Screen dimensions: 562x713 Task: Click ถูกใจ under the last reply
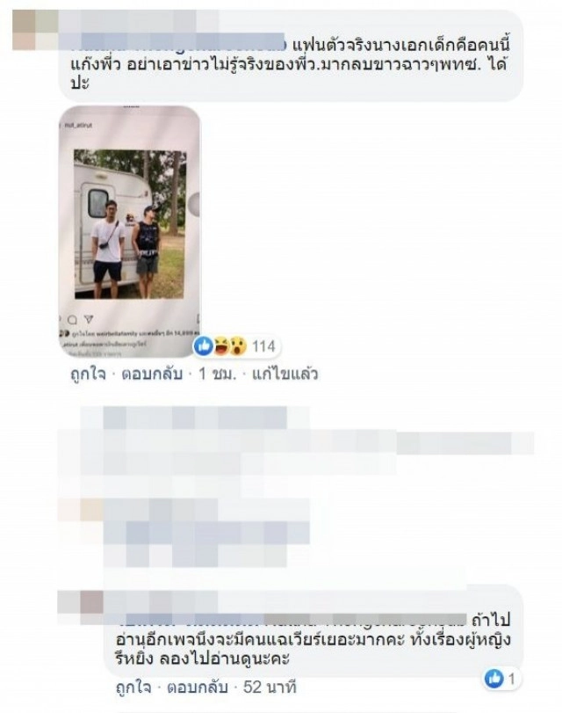click(x=133, y=688)
